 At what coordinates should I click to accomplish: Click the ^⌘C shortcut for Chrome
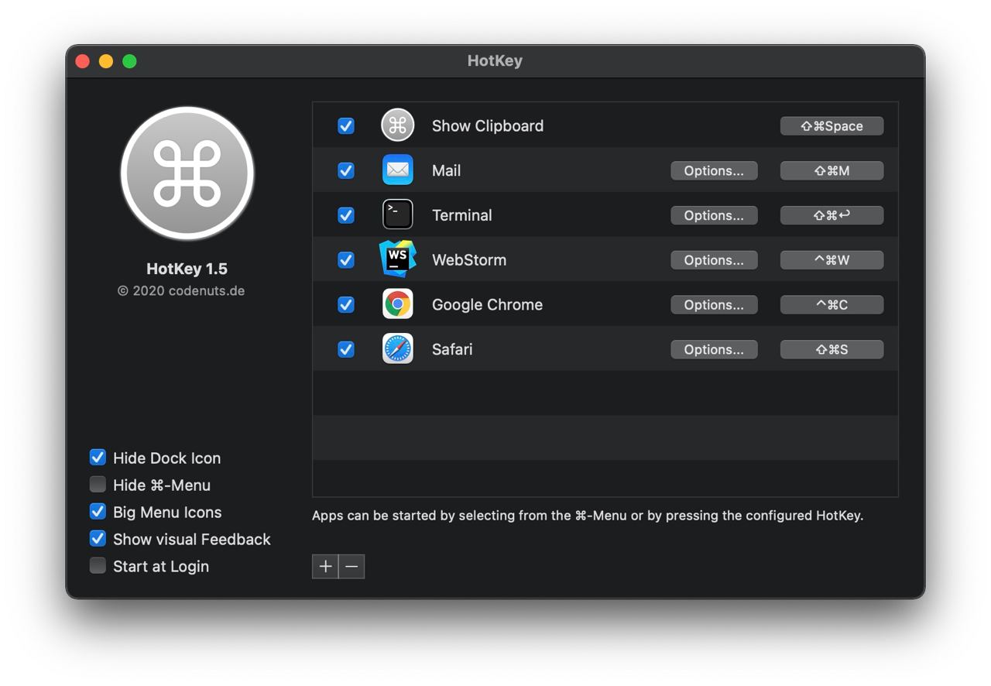pyautogui.click(x=832, y=304)
